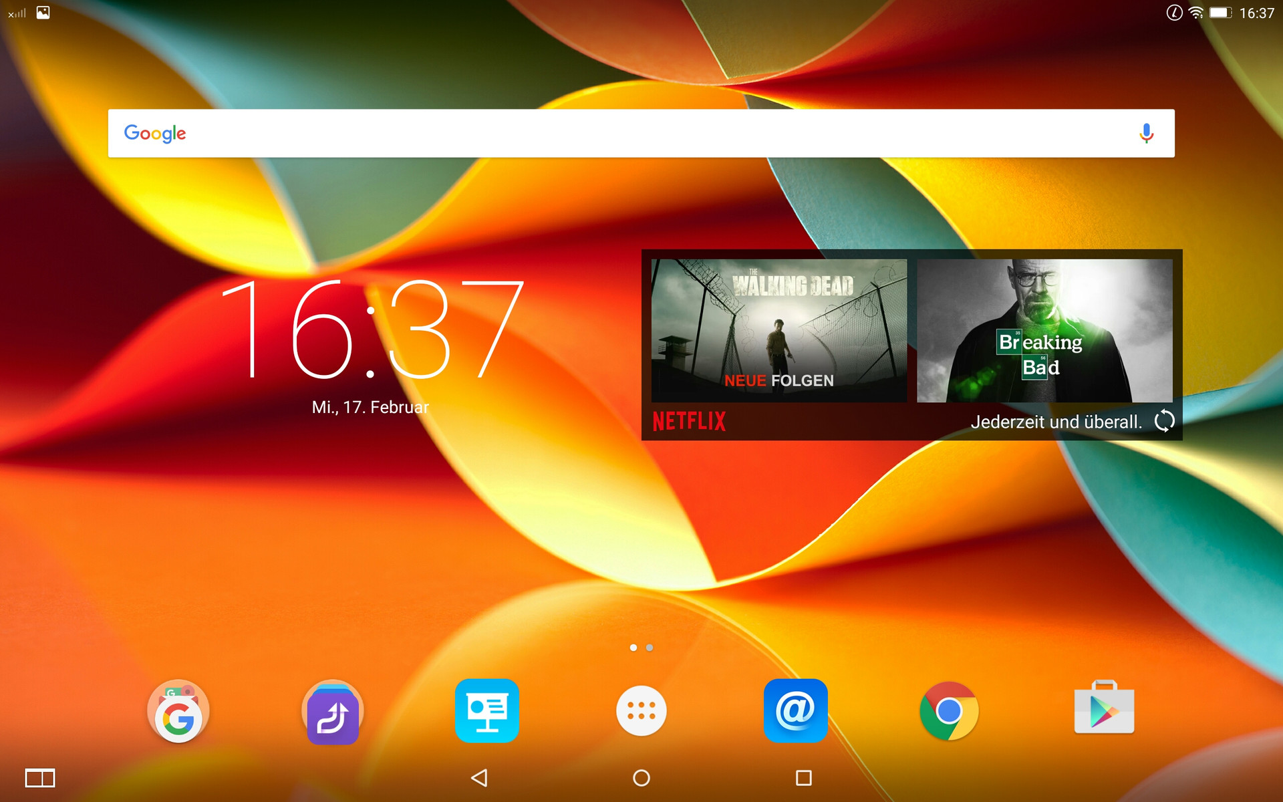Tap the 16:37 clock widget

(x=372, y=329)
